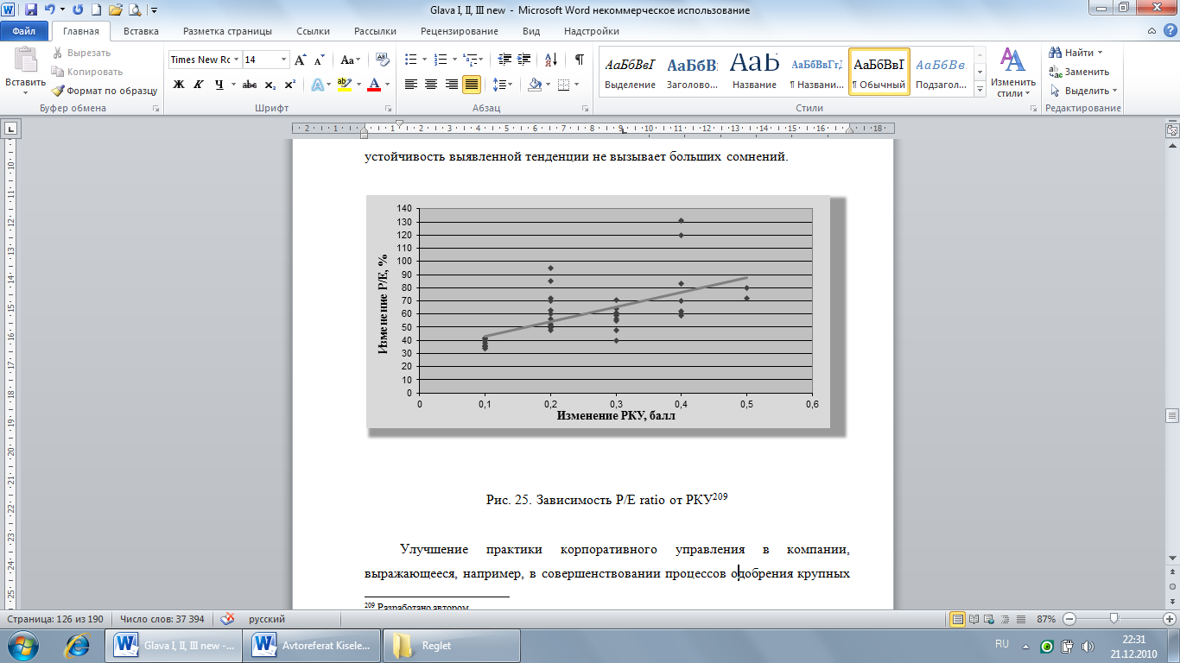Switch to the Вид ribbon tab
This screenshot has height=663, width=1180.
coord(531,31)
